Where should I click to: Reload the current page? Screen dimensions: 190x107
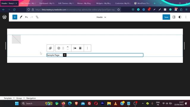point(14,10)
